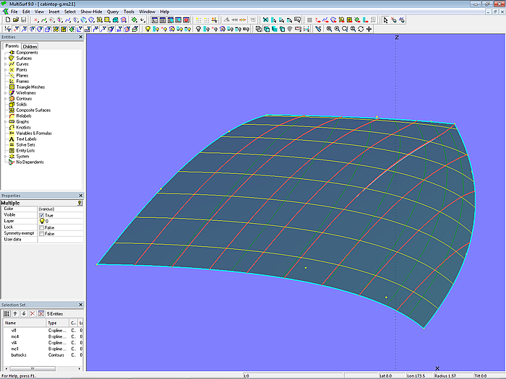This screenshot has width=506, height=379.
Task: Expand the Surfaces tree node
Action: coord(5,58)
